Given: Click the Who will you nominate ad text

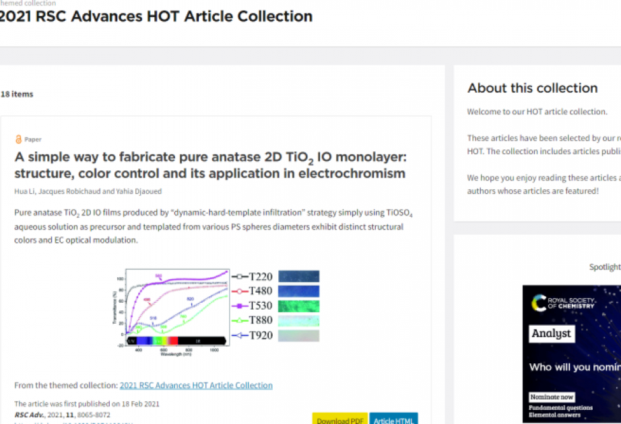Looking at the screenshot, I should pos(575,367).
